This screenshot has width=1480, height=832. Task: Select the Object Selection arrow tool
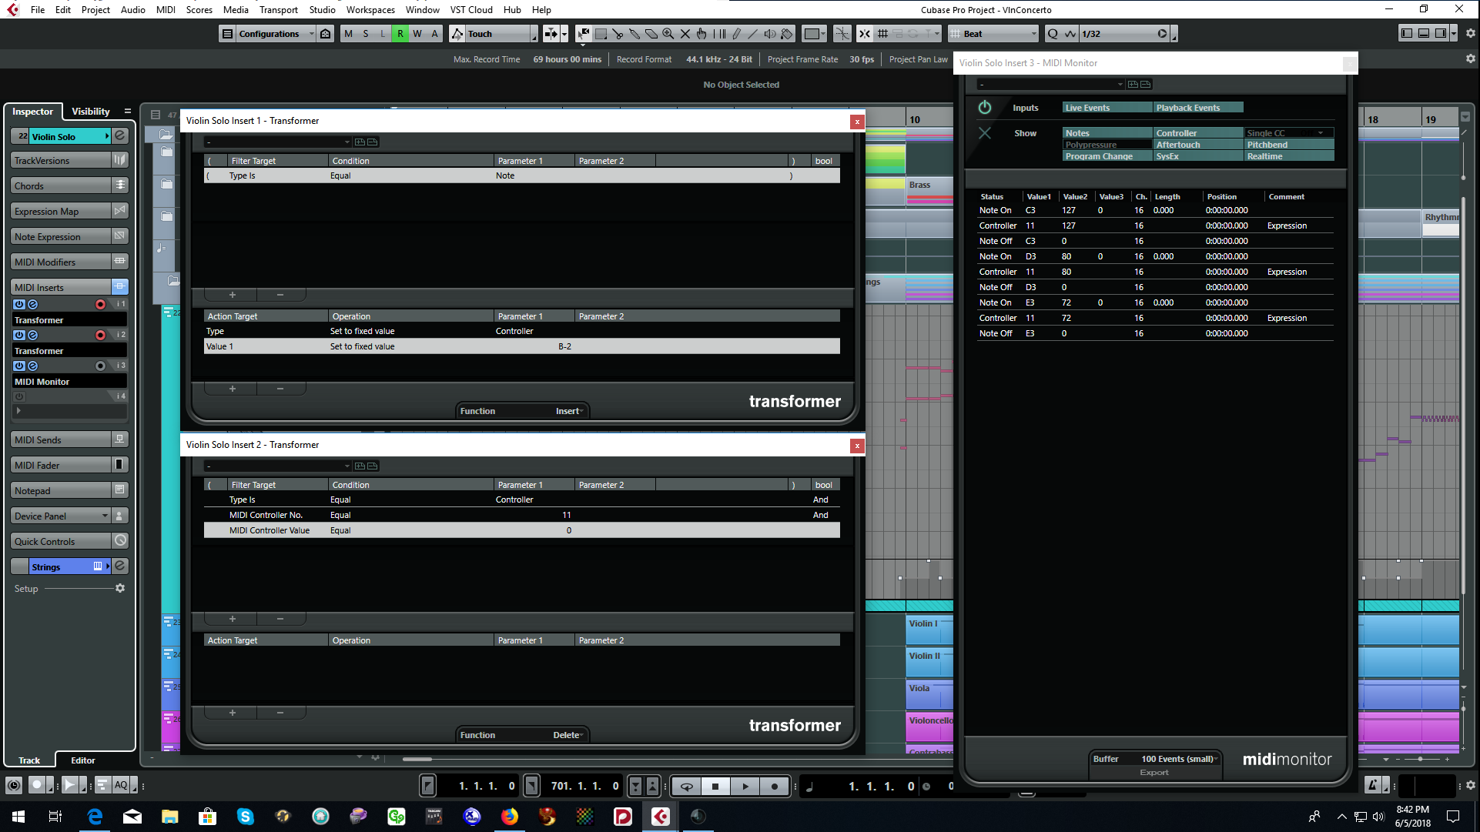tap(583, 34)
